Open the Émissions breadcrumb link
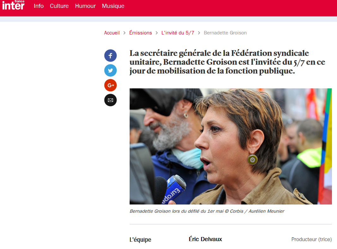 (141, 33)
